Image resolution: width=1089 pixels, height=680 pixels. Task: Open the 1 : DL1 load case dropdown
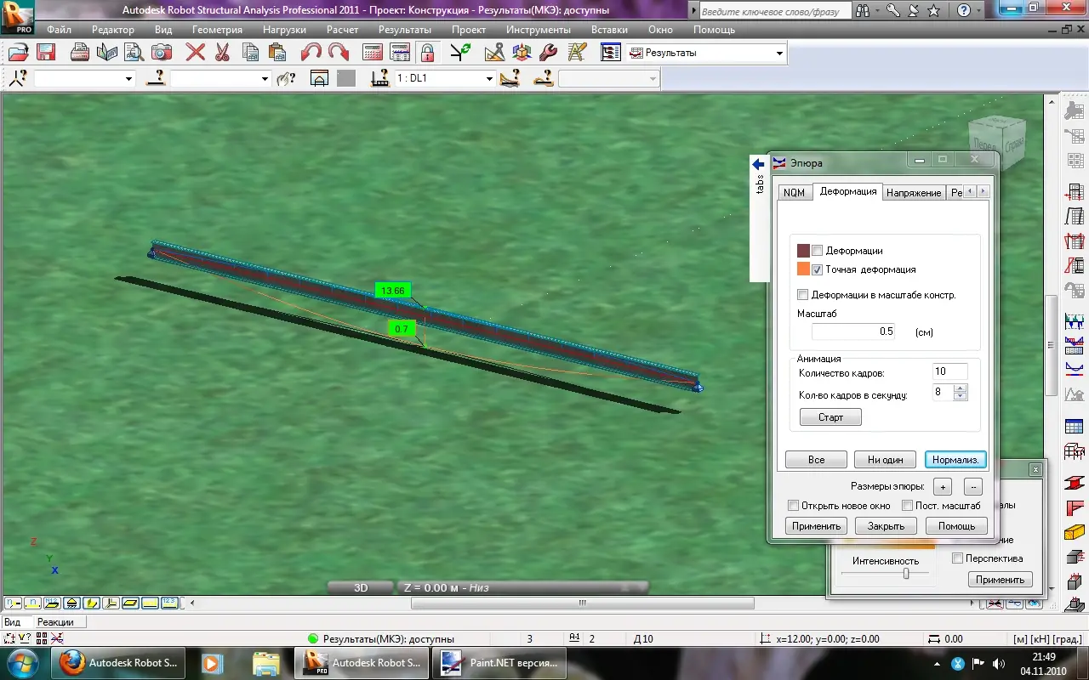point(489,78)
